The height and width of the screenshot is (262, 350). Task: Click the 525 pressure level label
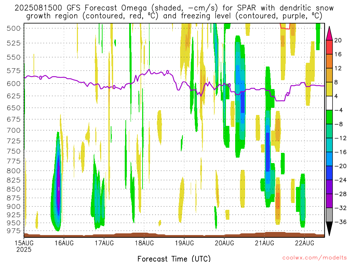(x=13, y=43)
